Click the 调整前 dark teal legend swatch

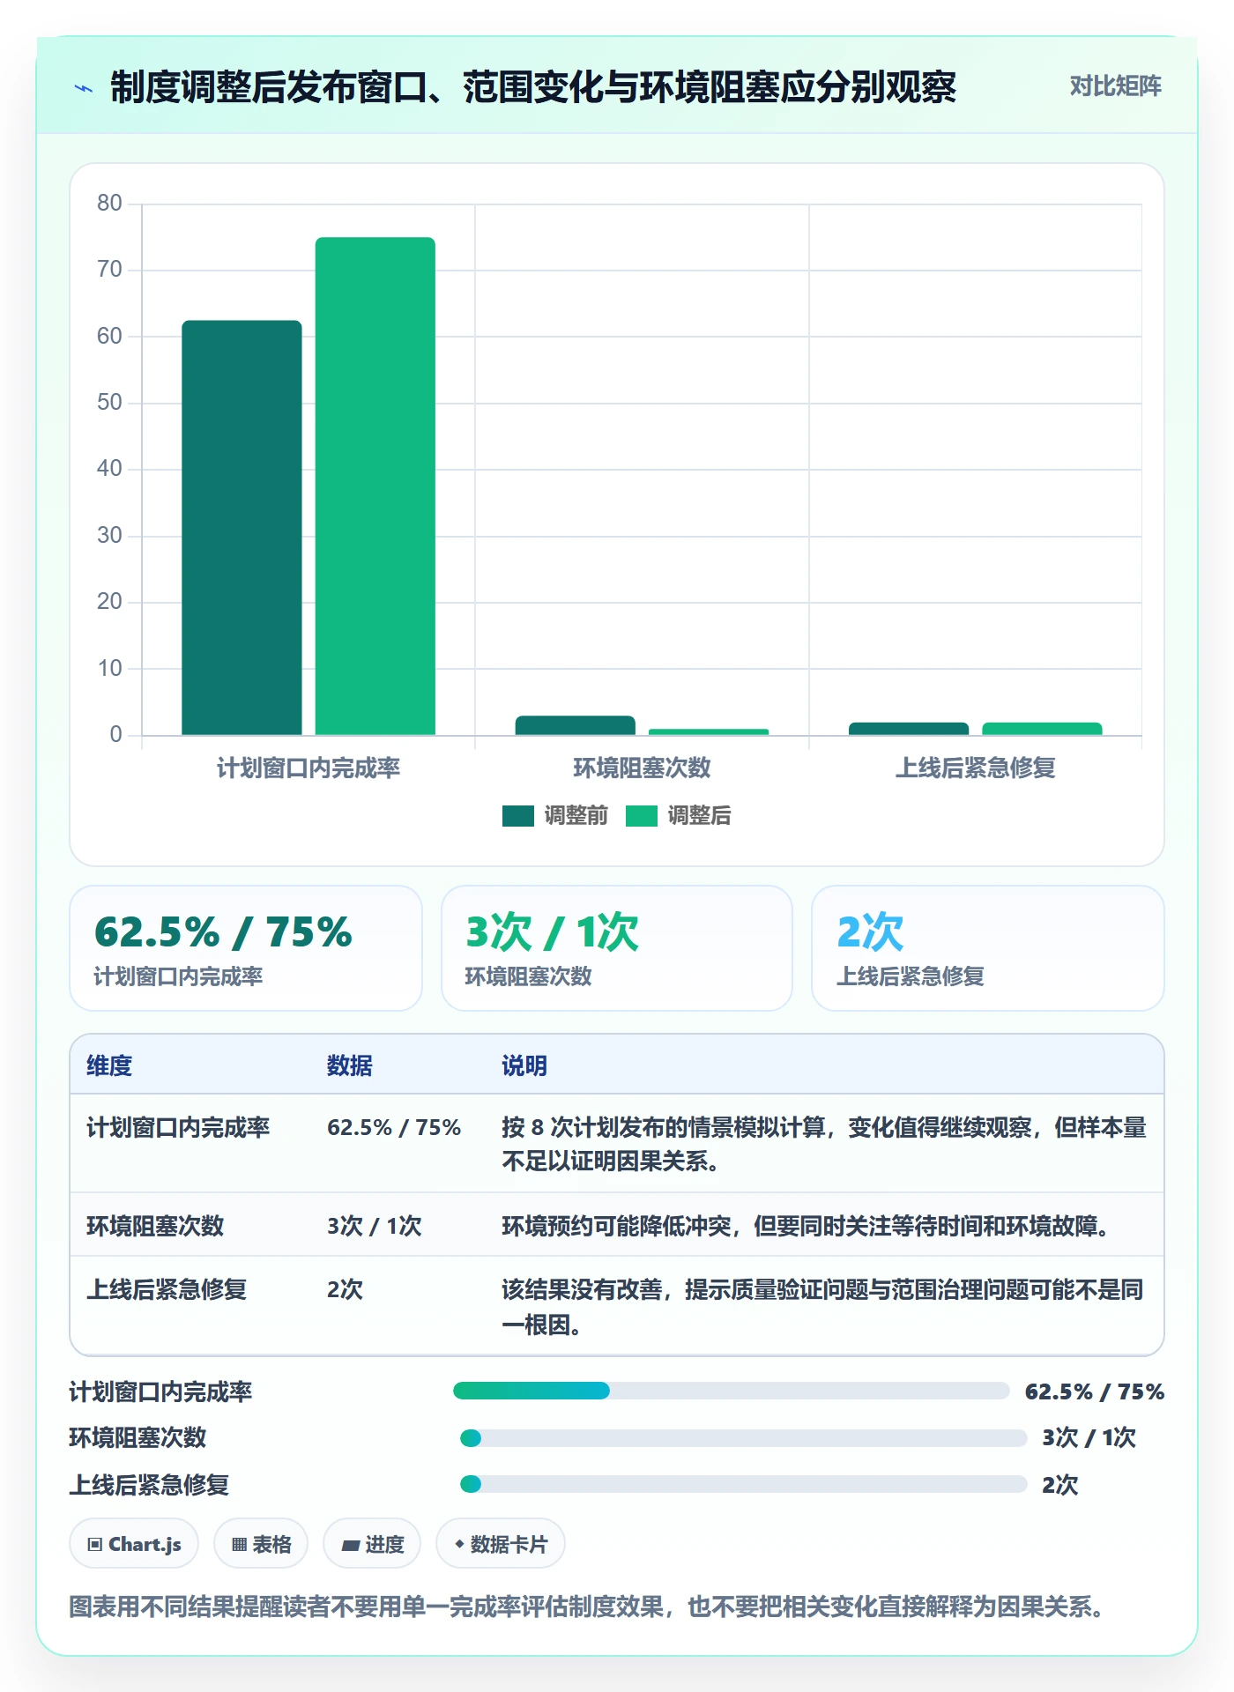pyautogui.click(x=518, y=816)
